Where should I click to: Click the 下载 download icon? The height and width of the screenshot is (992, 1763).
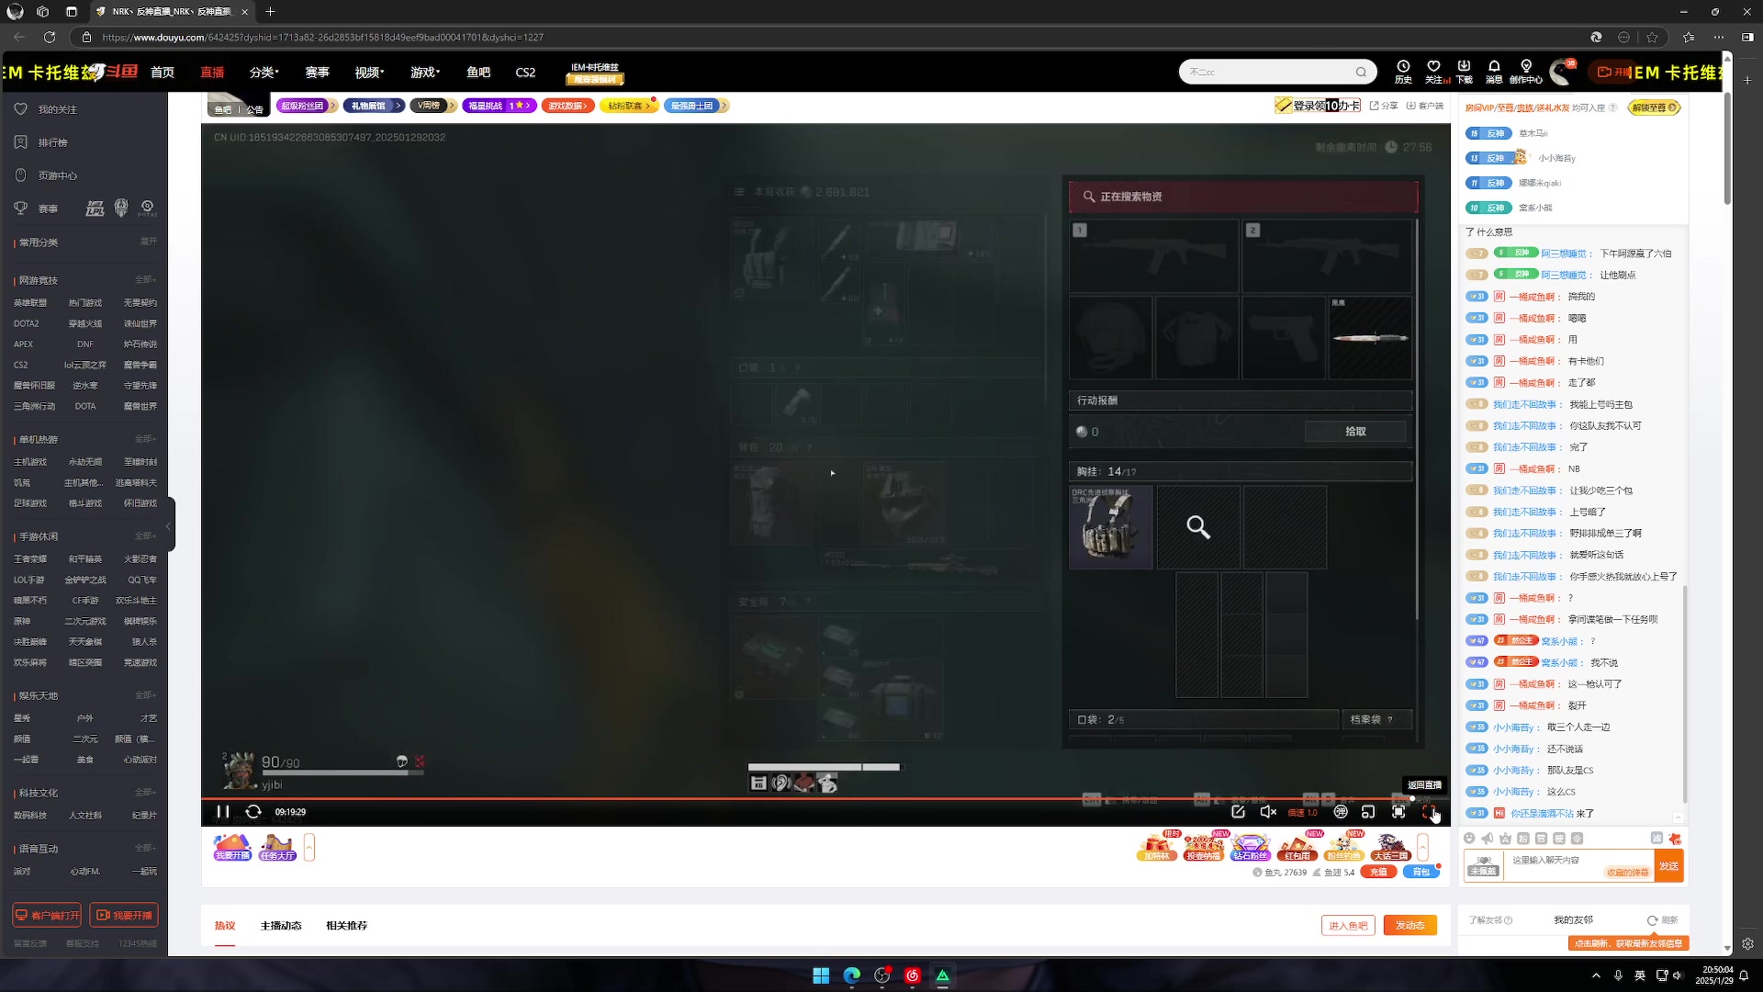1464,72
